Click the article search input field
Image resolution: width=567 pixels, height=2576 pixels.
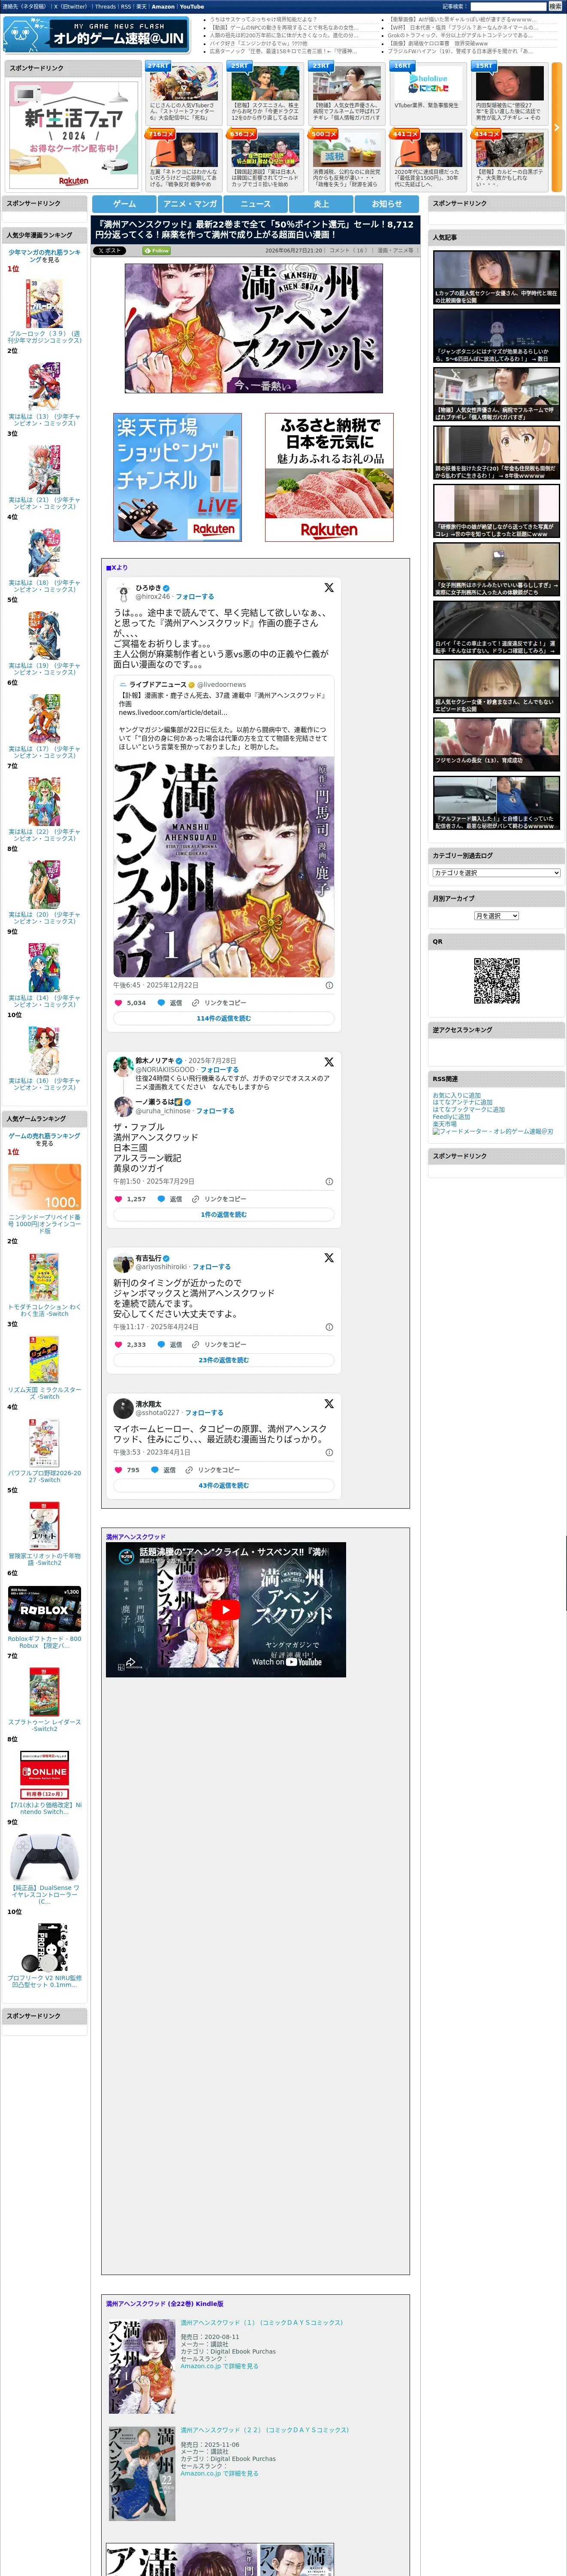(508, 6)
